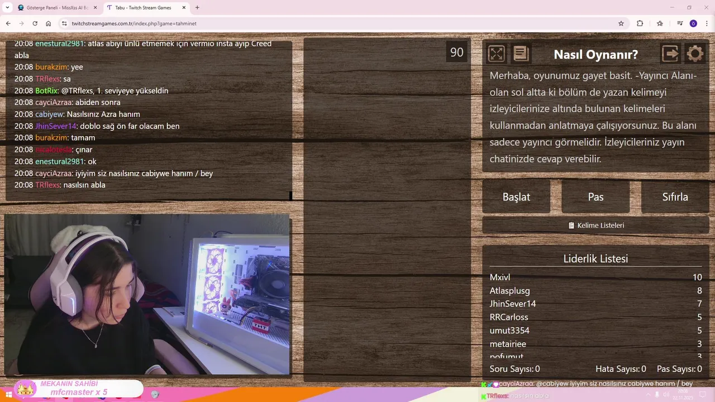Viewport: 715px width, 402px height.
Task: Skip the word using Pas button
Action: pos(595,197)
